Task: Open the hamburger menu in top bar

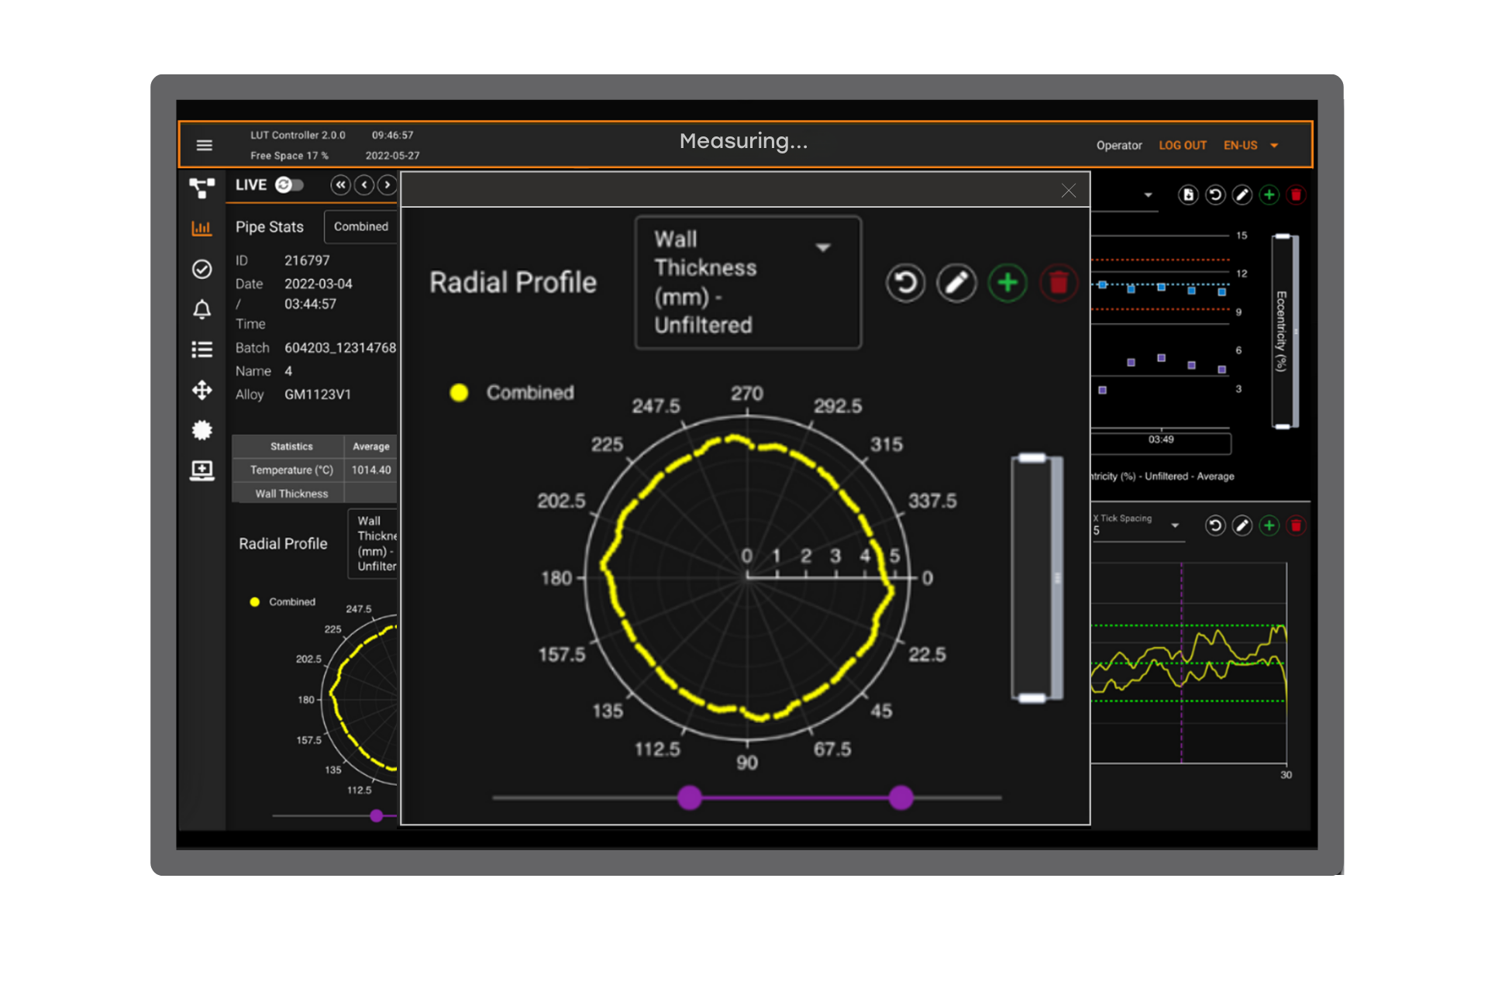Action: pyautogui.click(x=204, y=145)
